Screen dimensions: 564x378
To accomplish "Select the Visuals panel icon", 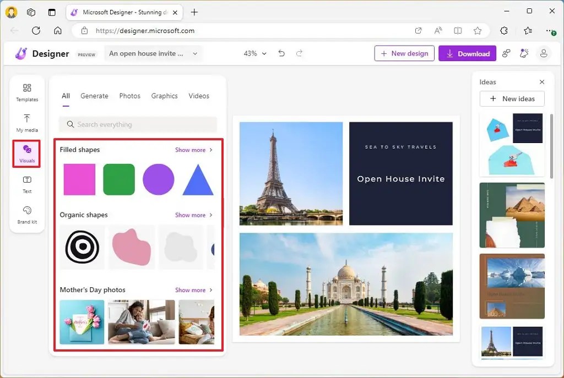I will click(26, 153).
